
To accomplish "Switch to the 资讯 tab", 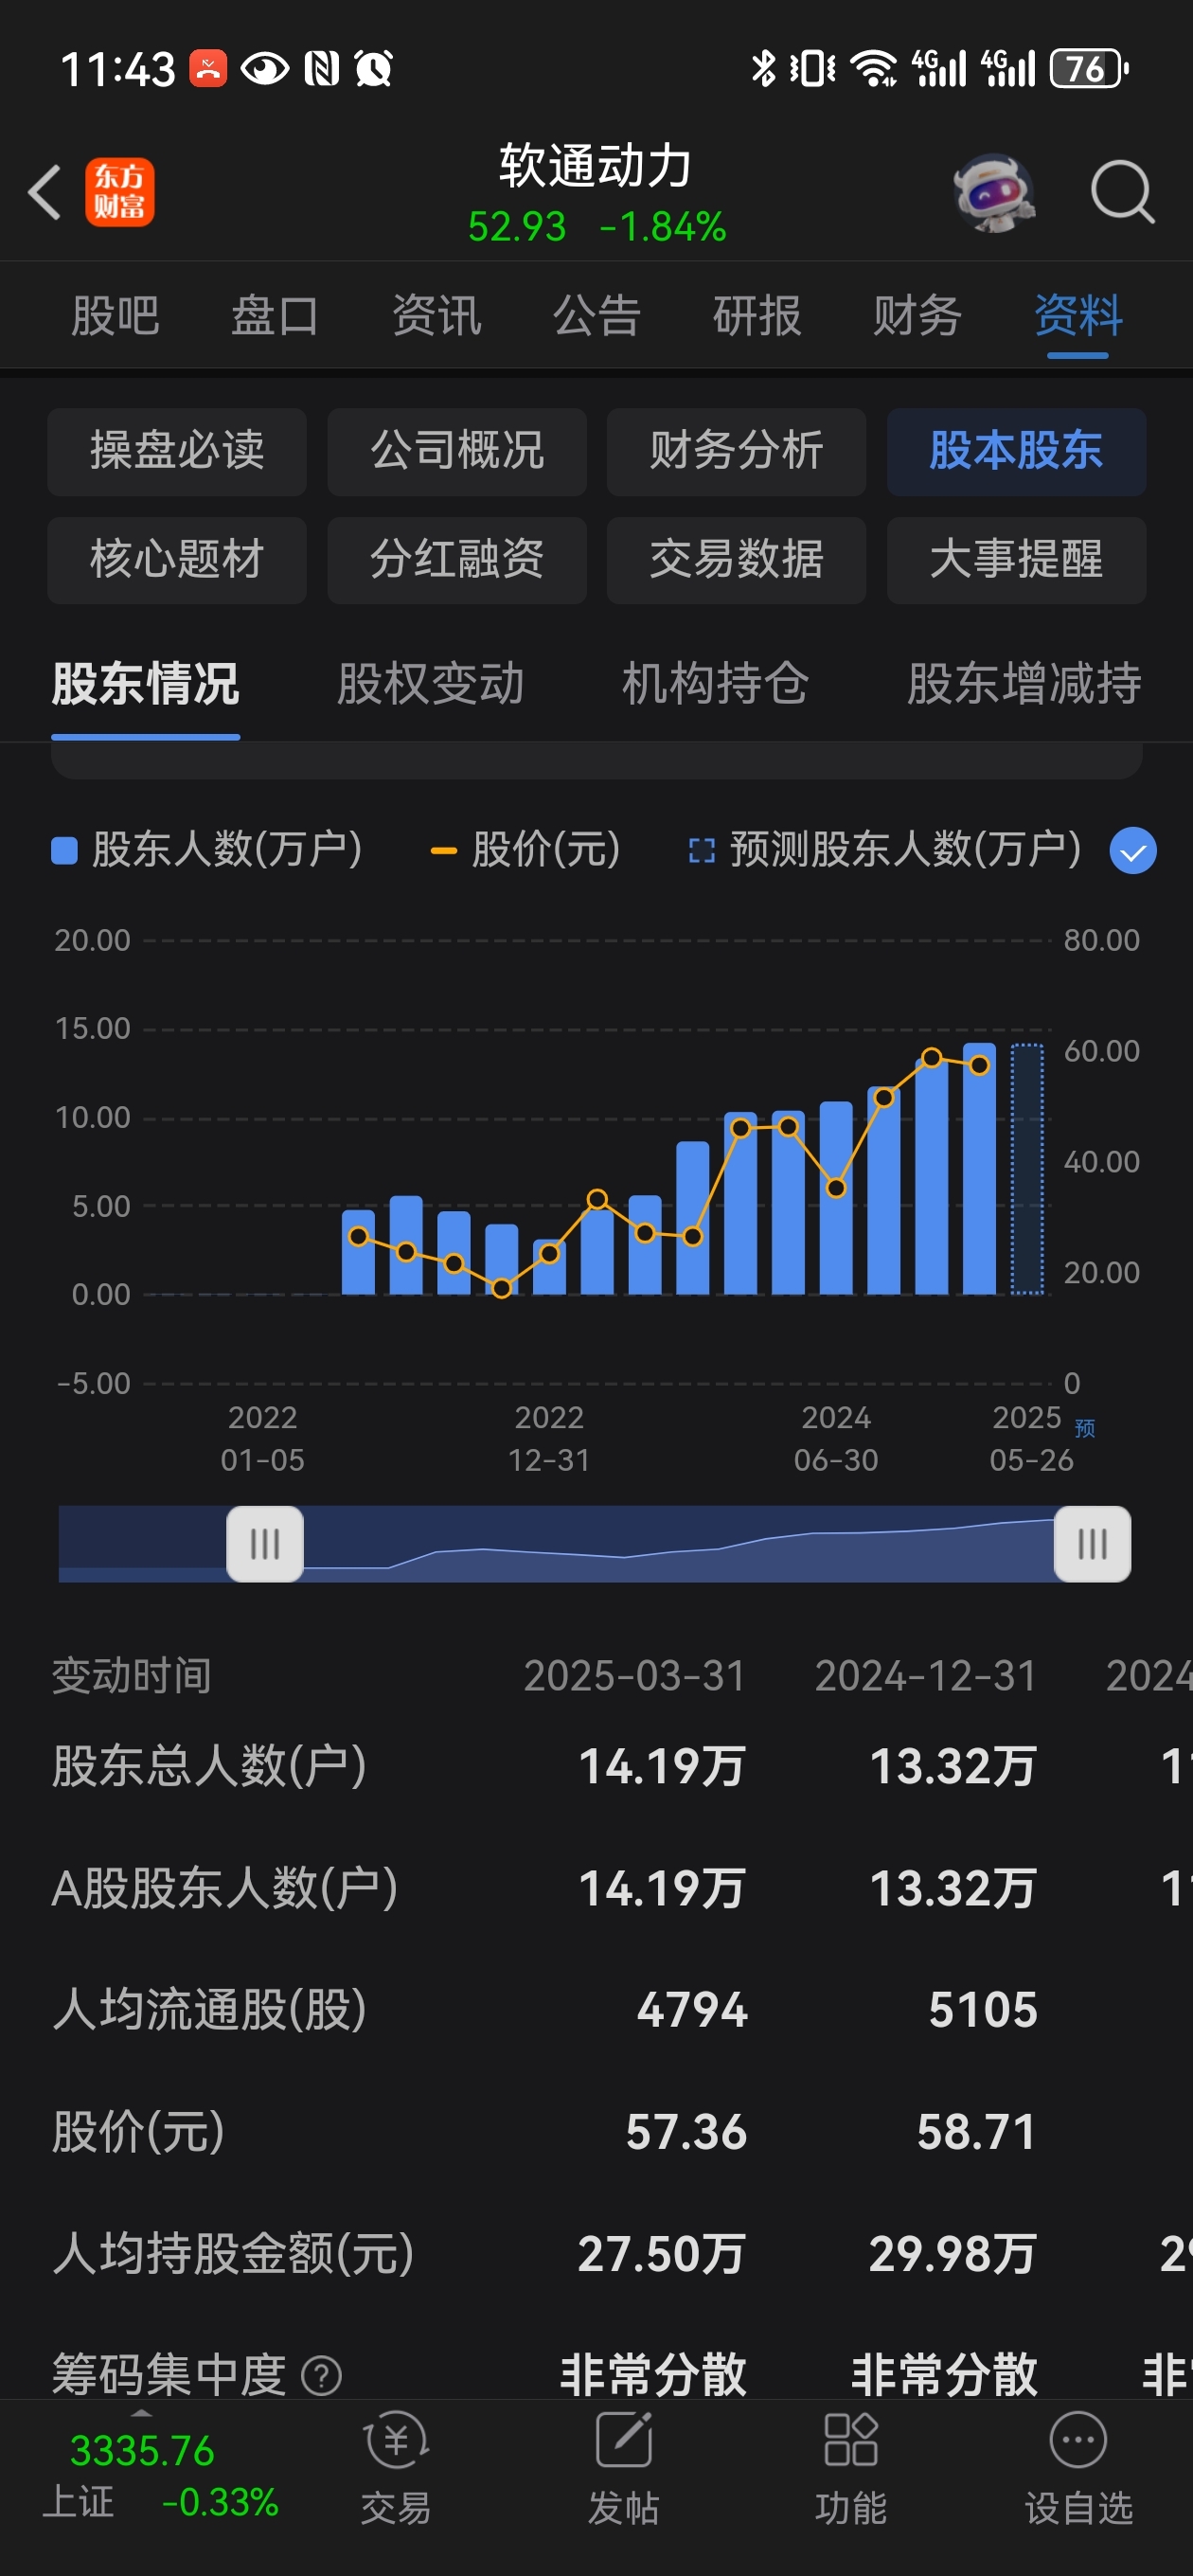I will pos(436,316).
